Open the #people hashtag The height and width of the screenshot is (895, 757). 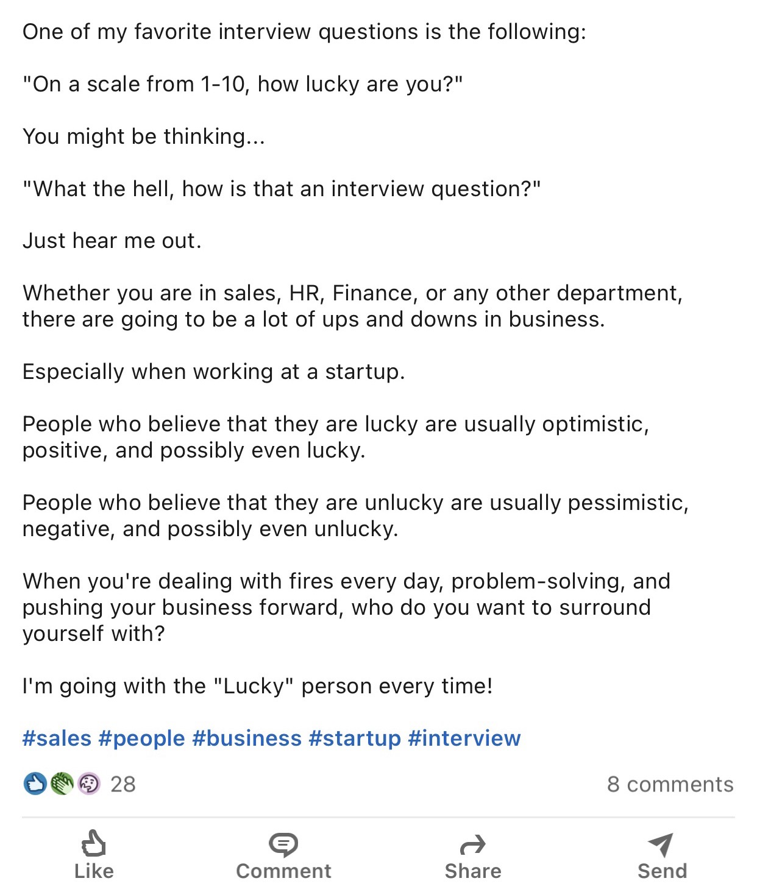[x=141, y=738]
